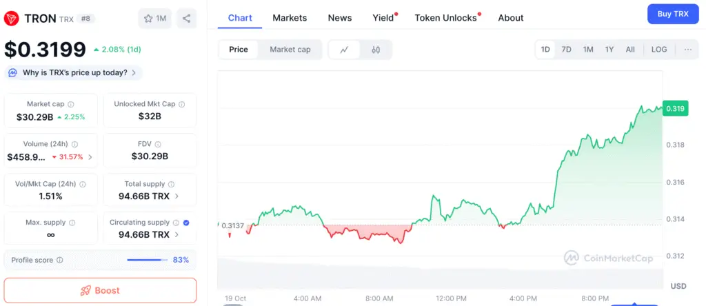Expand the Total supply details chevron
The height and width of the screenshot is (306, 706).
click(x=177, y=196)
